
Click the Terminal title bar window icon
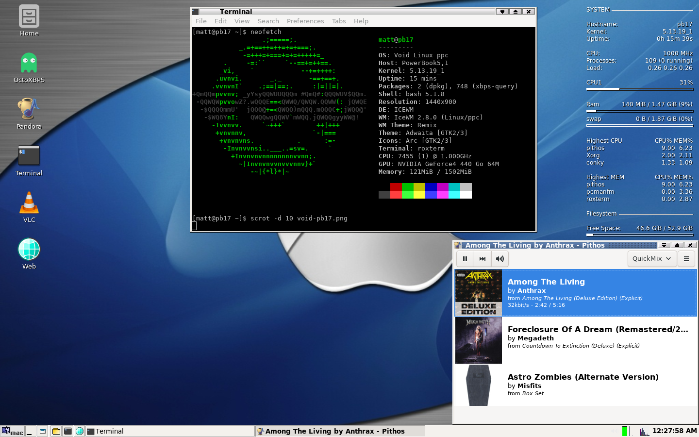(x=195, y=12)
